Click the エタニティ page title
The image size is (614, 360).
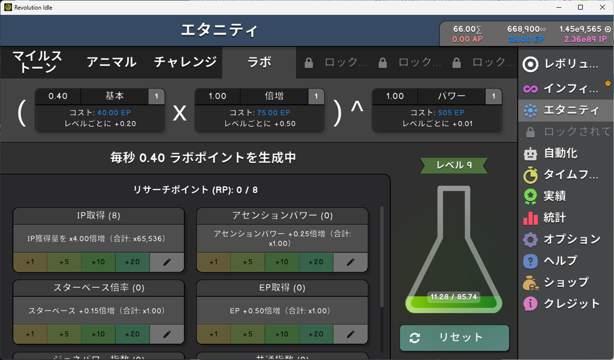220,31
